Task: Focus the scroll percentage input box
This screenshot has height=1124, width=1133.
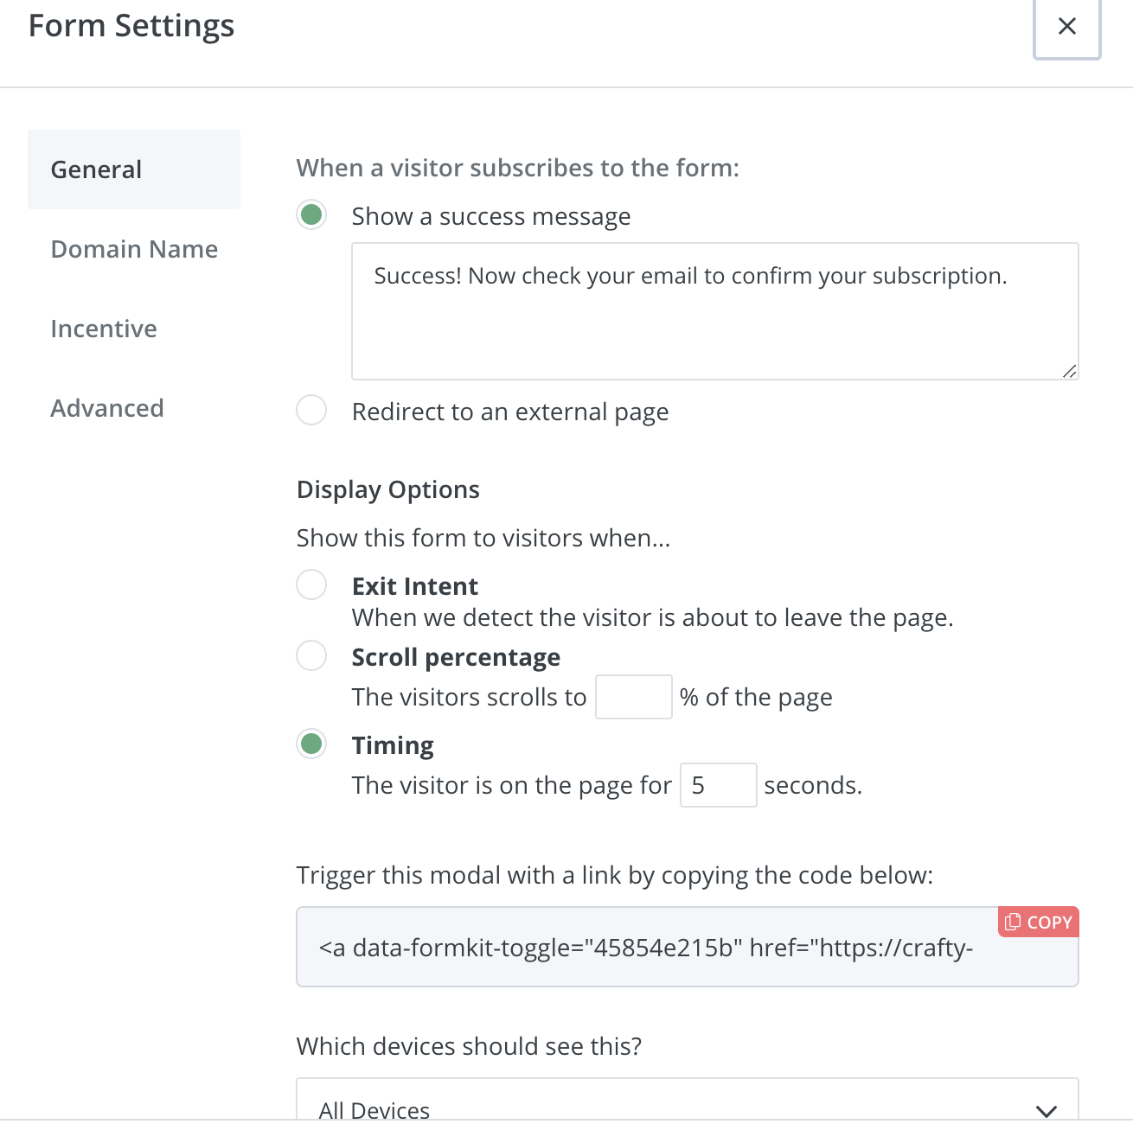Action: tap(634, 697)
